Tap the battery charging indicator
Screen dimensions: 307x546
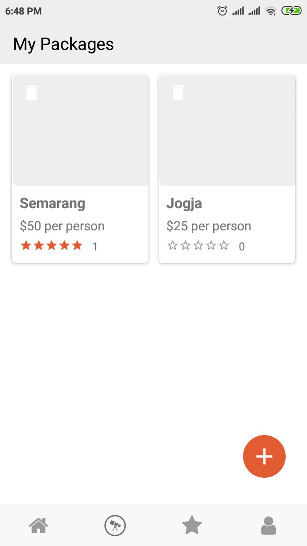[291, 11]
